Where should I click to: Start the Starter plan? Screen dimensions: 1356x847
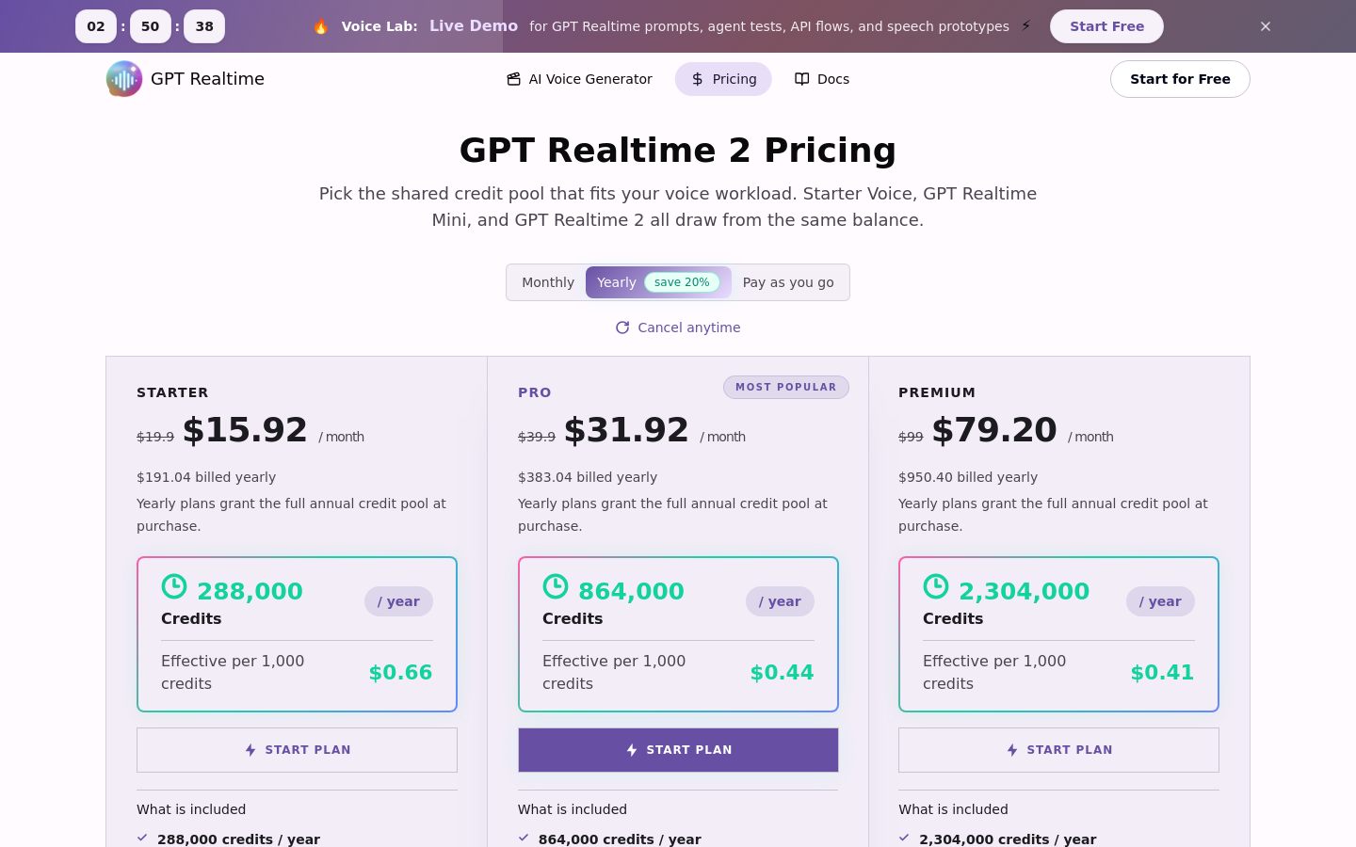point(297,750)
